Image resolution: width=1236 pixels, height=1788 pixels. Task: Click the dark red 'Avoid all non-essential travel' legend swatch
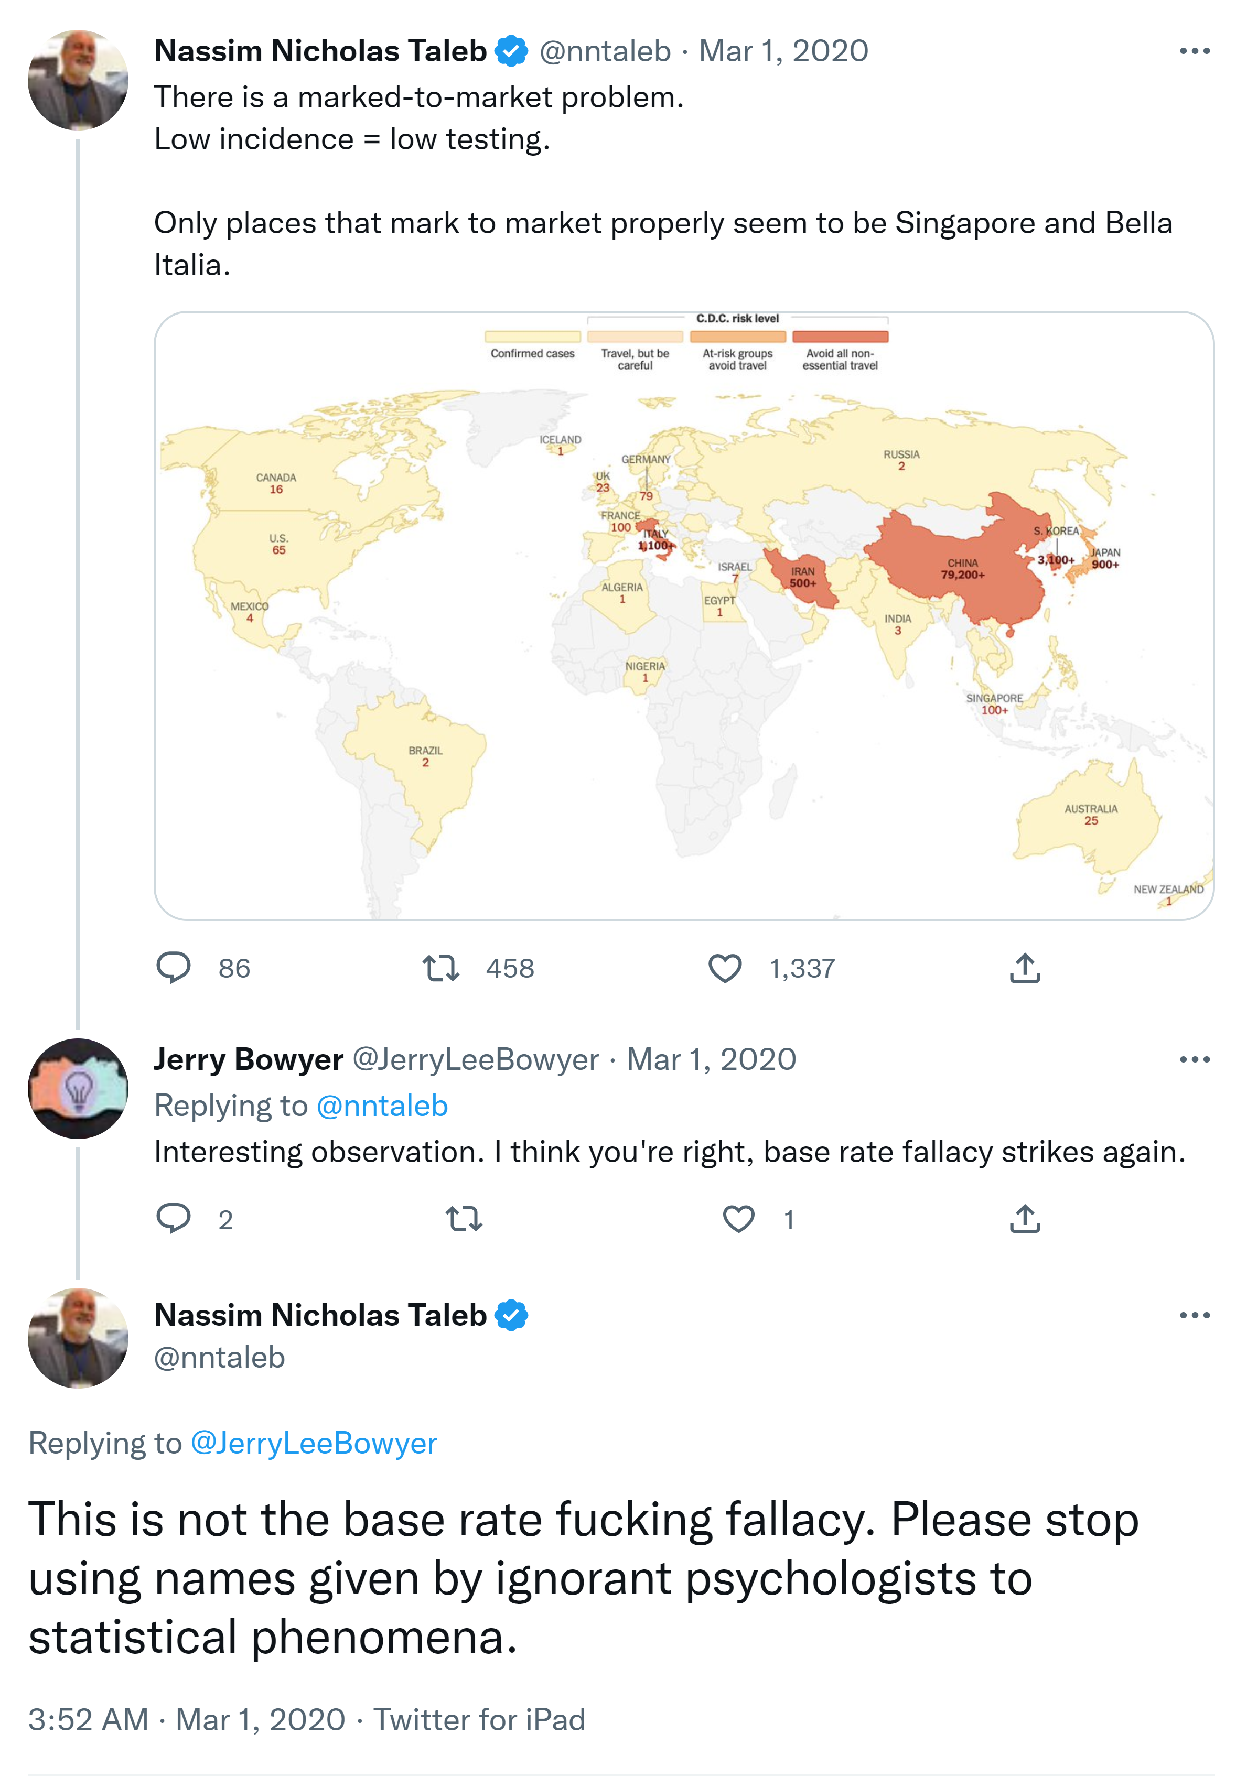[840, 337]
